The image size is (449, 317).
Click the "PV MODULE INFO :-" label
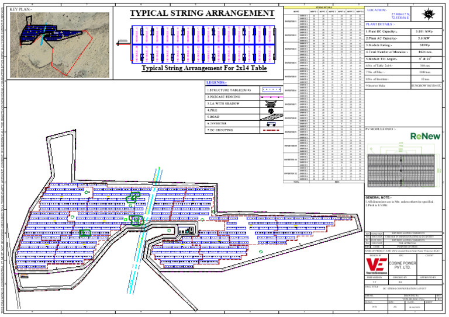[380, 129]
